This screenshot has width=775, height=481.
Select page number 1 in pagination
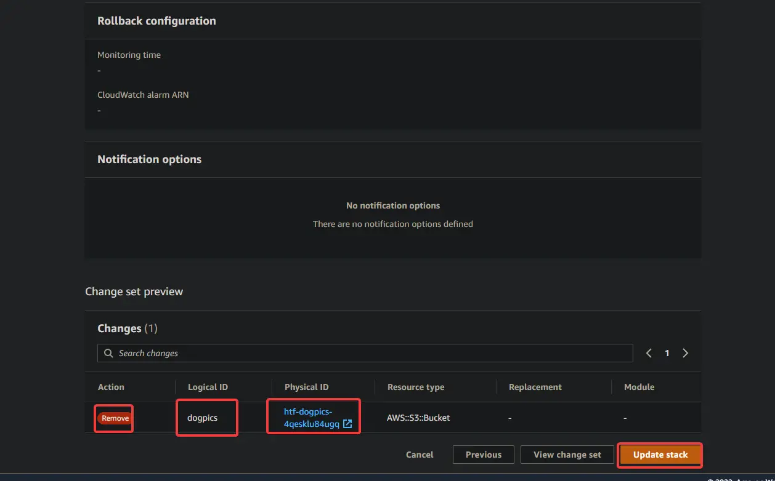point(667,352)
